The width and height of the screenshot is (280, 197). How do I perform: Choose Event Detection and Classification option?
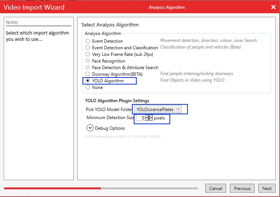(88, 47)
